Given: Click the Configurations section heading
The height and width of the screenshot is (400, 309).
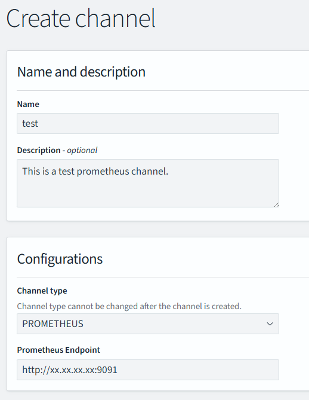Looking at the screenshot, I should pos(60,259).
